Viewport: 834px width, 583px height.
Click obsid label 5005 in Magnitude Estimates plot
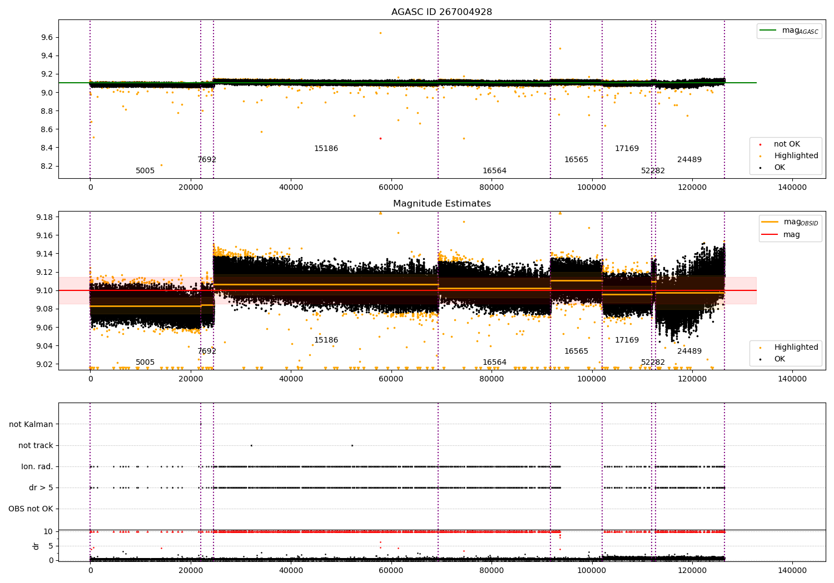coord(145,363)
